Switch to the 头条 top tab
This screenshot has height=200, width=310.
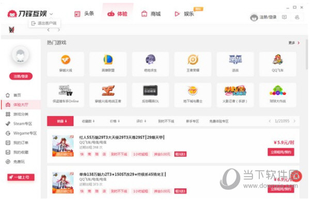point(84,13)
